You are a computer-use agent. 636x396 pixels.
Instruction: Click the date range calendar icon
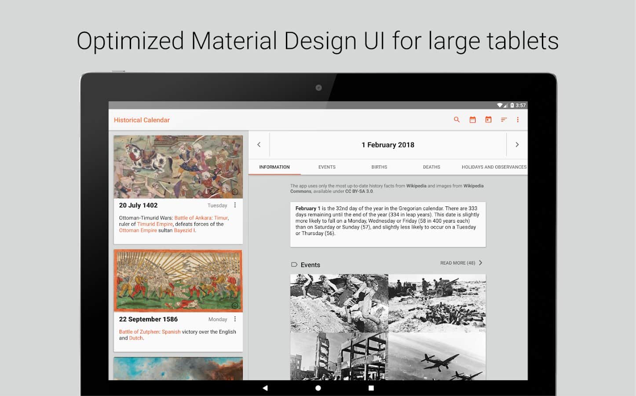(472, 120)
